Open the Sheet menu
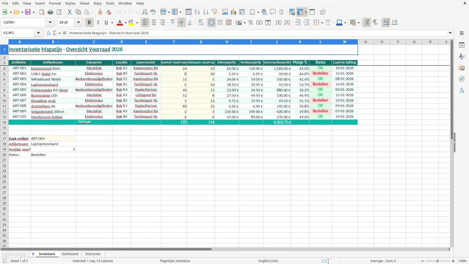 pos(84,3)
